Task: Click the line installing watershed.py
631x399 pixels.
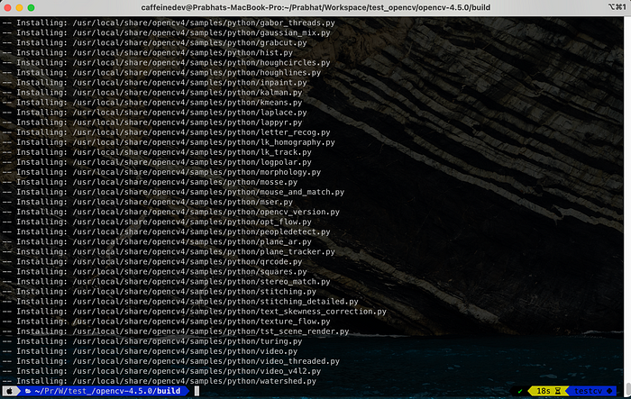Action: pyautogui.click(x=160, y=381)
